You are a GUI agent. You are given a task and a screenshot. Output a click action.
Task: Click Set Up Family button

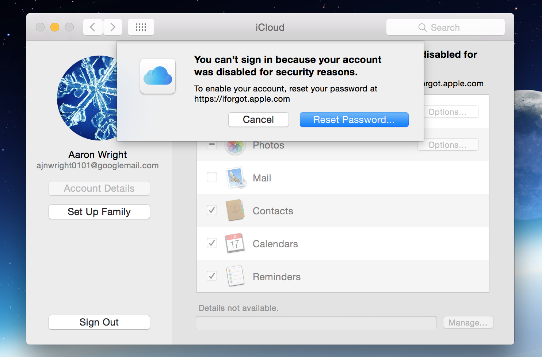99,212
